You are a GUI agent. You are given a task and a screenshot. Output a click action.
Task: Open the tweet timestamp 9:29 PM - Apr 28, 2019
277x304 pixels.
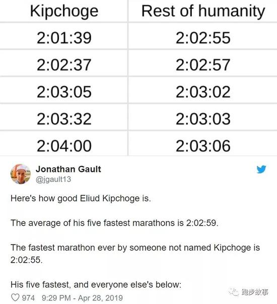(82, 298)
